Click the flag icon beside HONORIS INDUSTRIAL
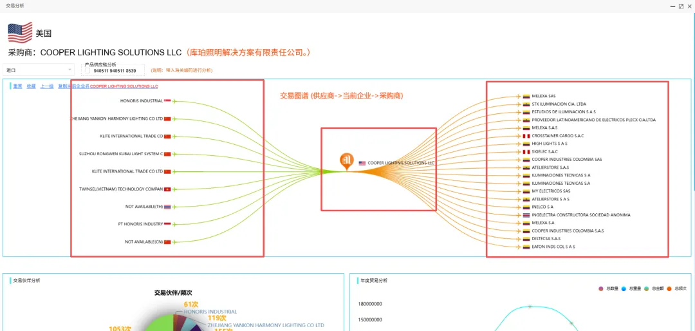 tap(167, 101)
